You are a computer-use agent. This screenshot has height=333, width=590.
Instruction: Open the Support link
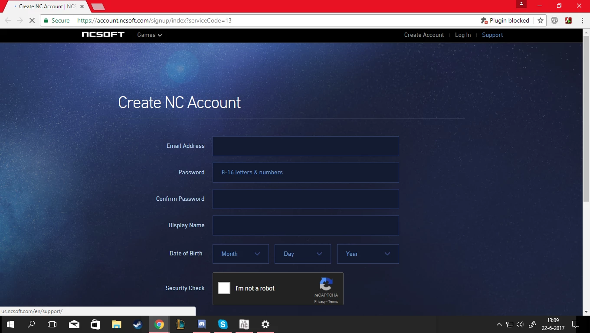492,35
